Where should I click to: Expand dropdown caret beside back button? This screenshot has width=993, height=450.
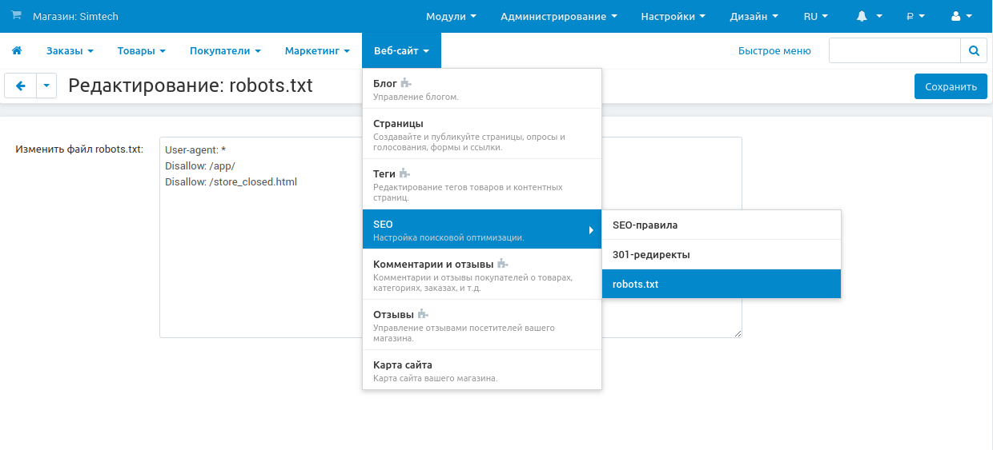tap(46, 86)
